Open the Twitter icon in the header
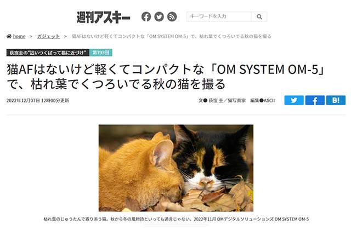Screen dimensions: 351x230 [x=159, y=17]
